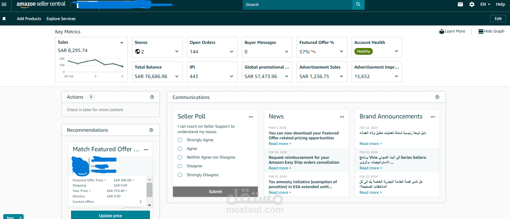Read more on Vine Series Sellers announcement
510x219 pixels.
coord(371,168)
